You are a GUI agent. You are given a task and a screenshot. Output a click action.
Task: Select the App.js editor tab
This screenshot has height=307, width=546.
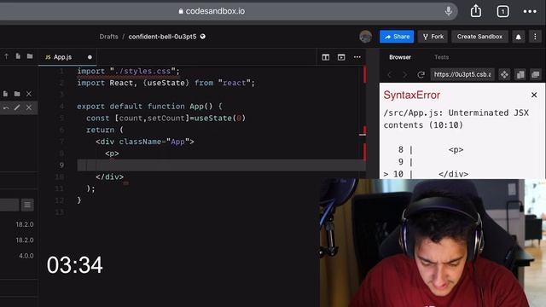pyautogui.click(x=67, y=57)
